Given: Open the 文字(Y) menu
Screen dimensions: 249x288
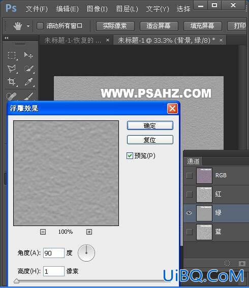Looking at the screenshot, I should point(158,9).
